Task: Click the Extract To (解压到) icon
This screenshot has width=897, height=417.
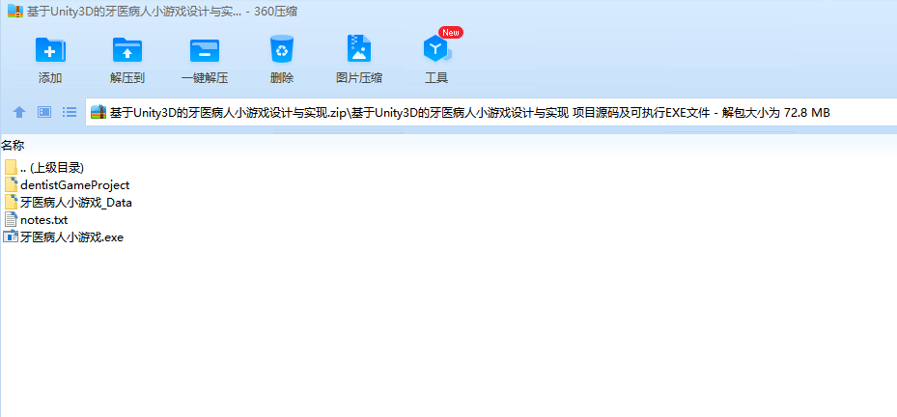Action: pos(127,50)
